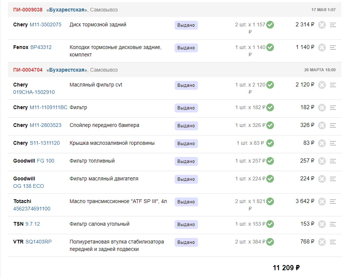347x278 pixels.
Task: Open hamburger menu for Спойлер переднего бампера
Action: click(333, 125)
